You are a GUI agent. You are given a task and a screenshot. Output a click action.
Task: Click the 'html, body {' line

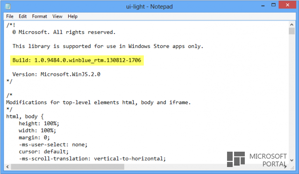25,116
